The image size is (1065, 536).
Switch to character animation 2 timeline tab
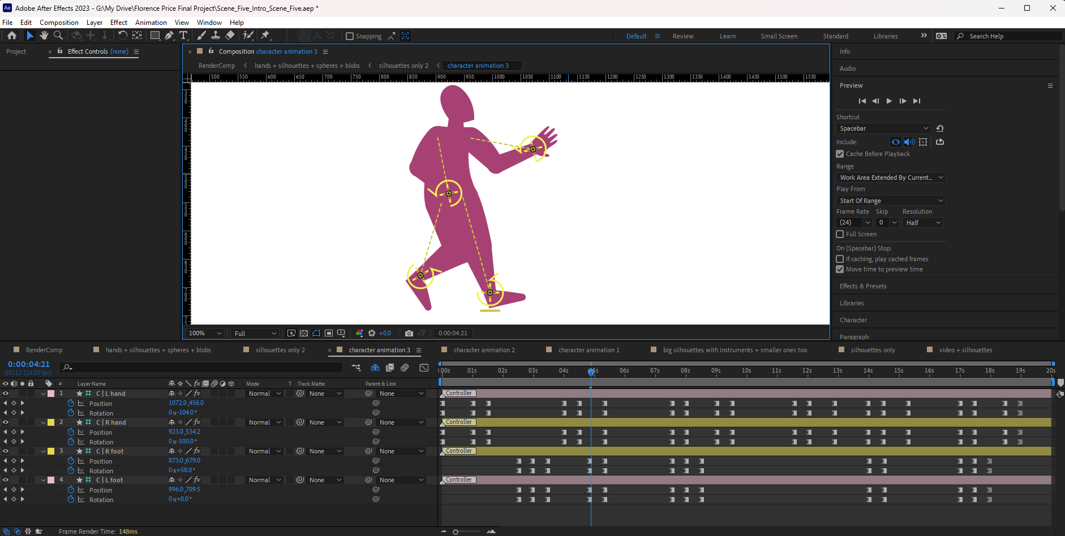click(x=484, y=350)
